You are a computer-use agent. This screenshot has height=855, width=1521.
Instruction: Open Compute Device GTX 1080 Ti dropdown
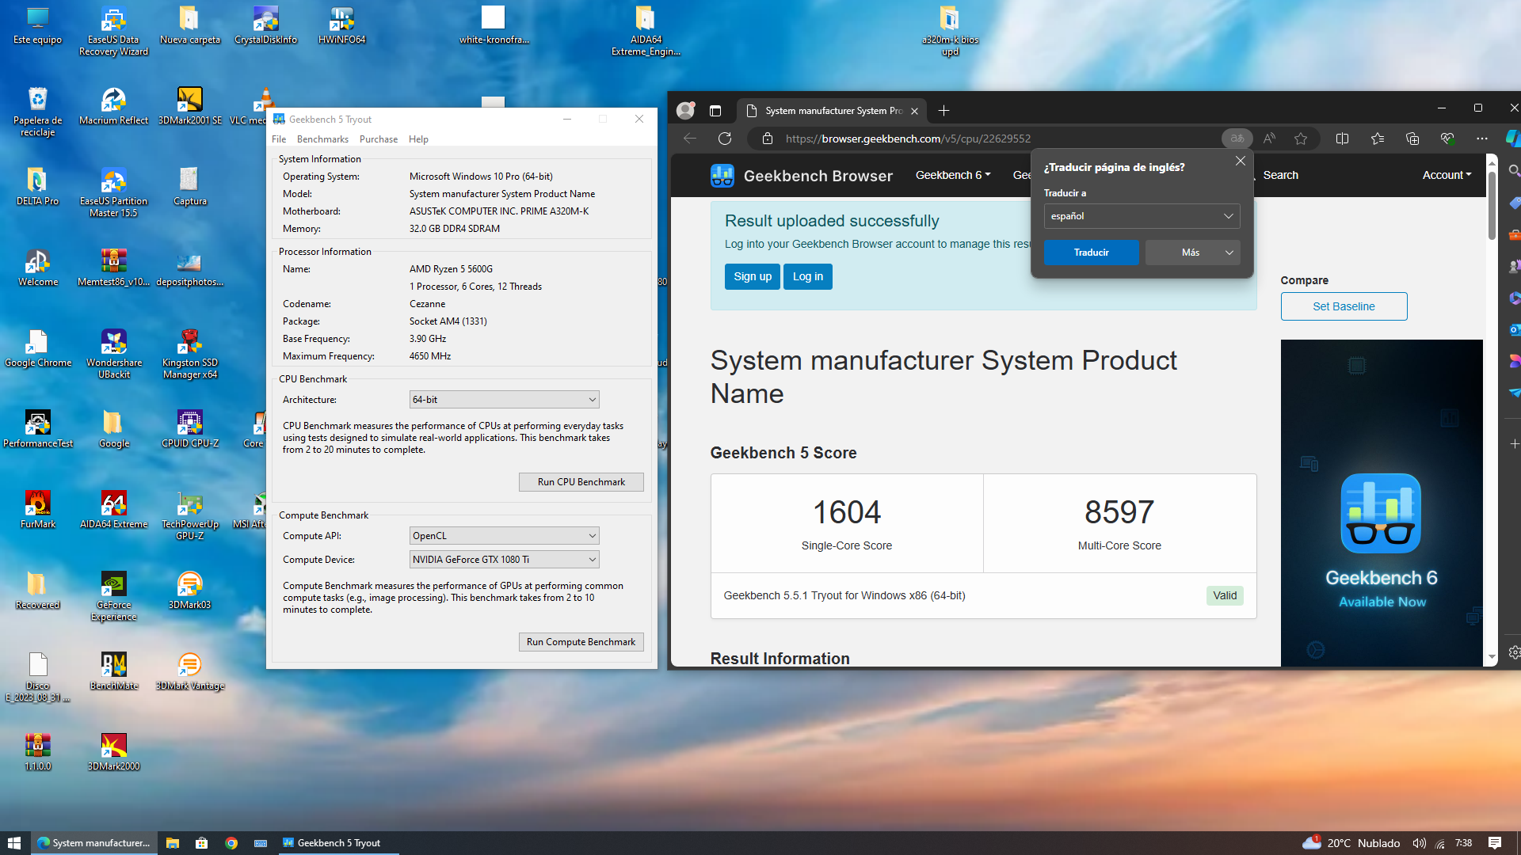[504, 560]
